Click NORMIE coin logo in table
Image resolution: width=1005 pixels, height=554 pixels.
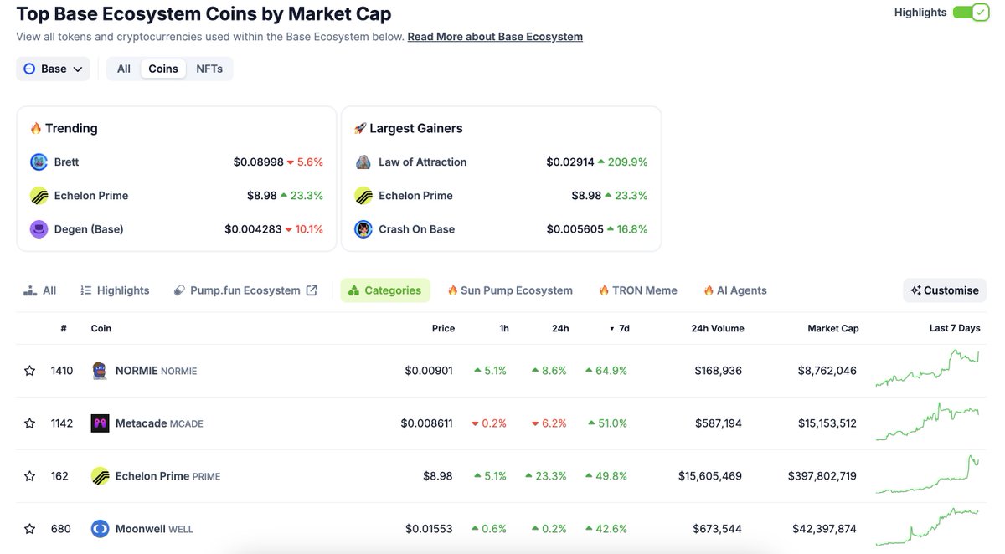(100, 371)
